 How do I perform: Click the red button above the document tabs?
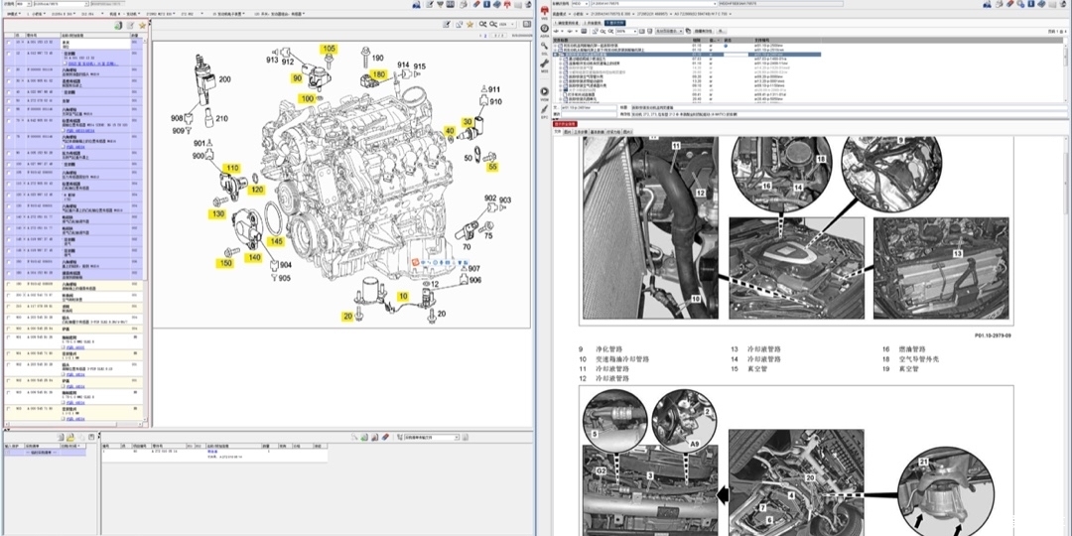pos(565,124)
